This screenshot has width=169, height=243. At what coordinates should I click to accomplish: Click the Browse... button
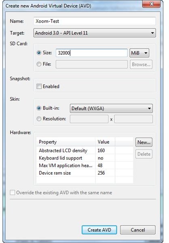coord(141,64)
